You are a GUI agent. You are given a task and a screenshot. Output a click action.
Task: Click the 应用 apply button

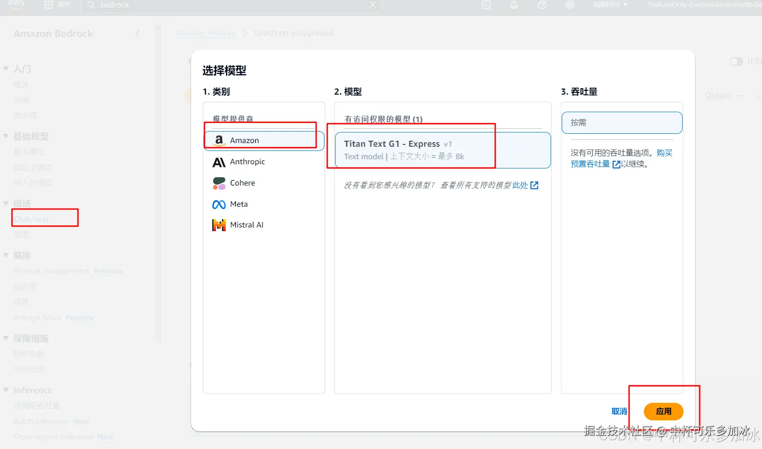click(x=663, y=411)
